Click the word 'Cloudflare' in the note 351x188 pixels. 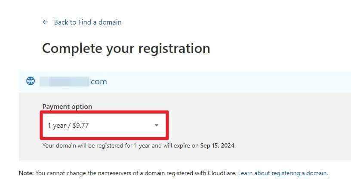coord(222,173)
